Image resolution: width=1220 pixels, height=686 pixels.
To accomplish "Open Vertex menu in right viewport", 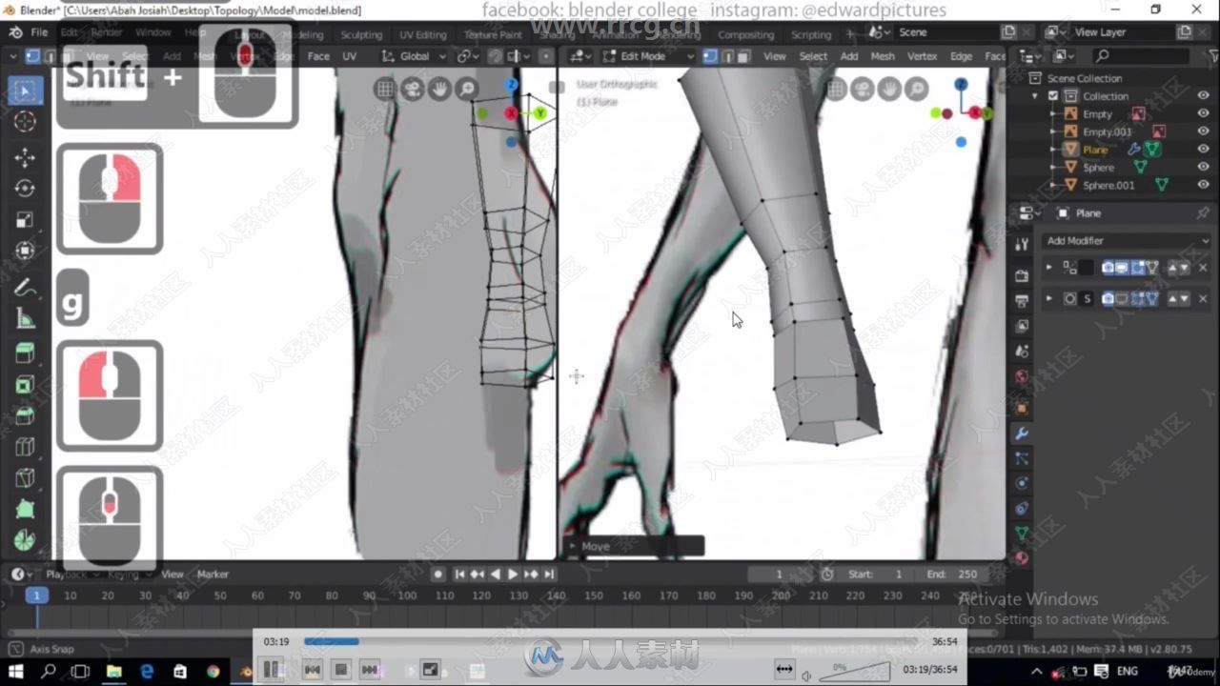I will click(x=922, y=56).
